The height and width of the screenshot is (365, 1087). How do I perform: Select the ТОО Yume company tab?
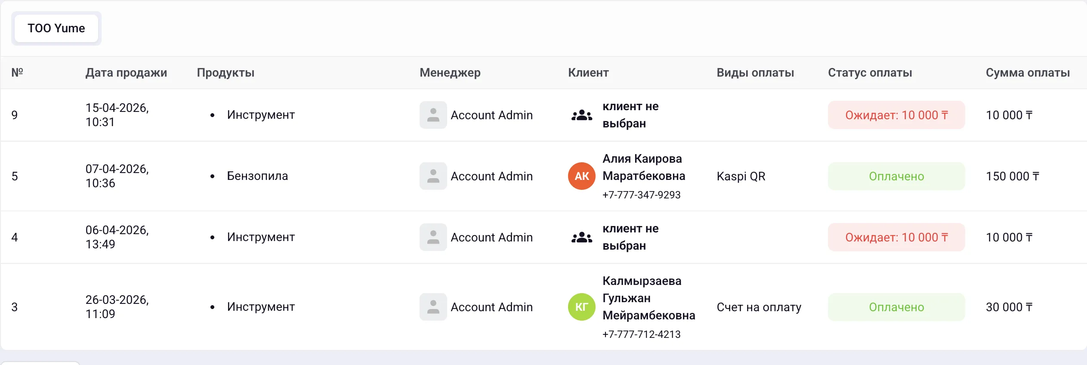click(x=56, y=28)
